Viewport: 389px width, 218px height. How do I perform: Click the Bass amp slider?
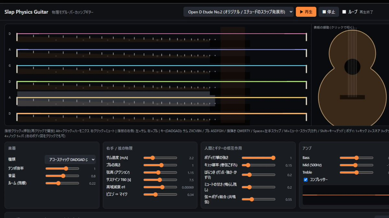(x=357, y=158)
